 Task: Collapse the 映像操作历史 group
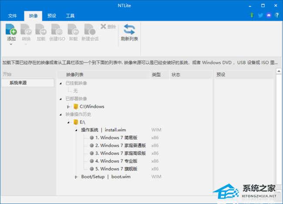point(61,114)
